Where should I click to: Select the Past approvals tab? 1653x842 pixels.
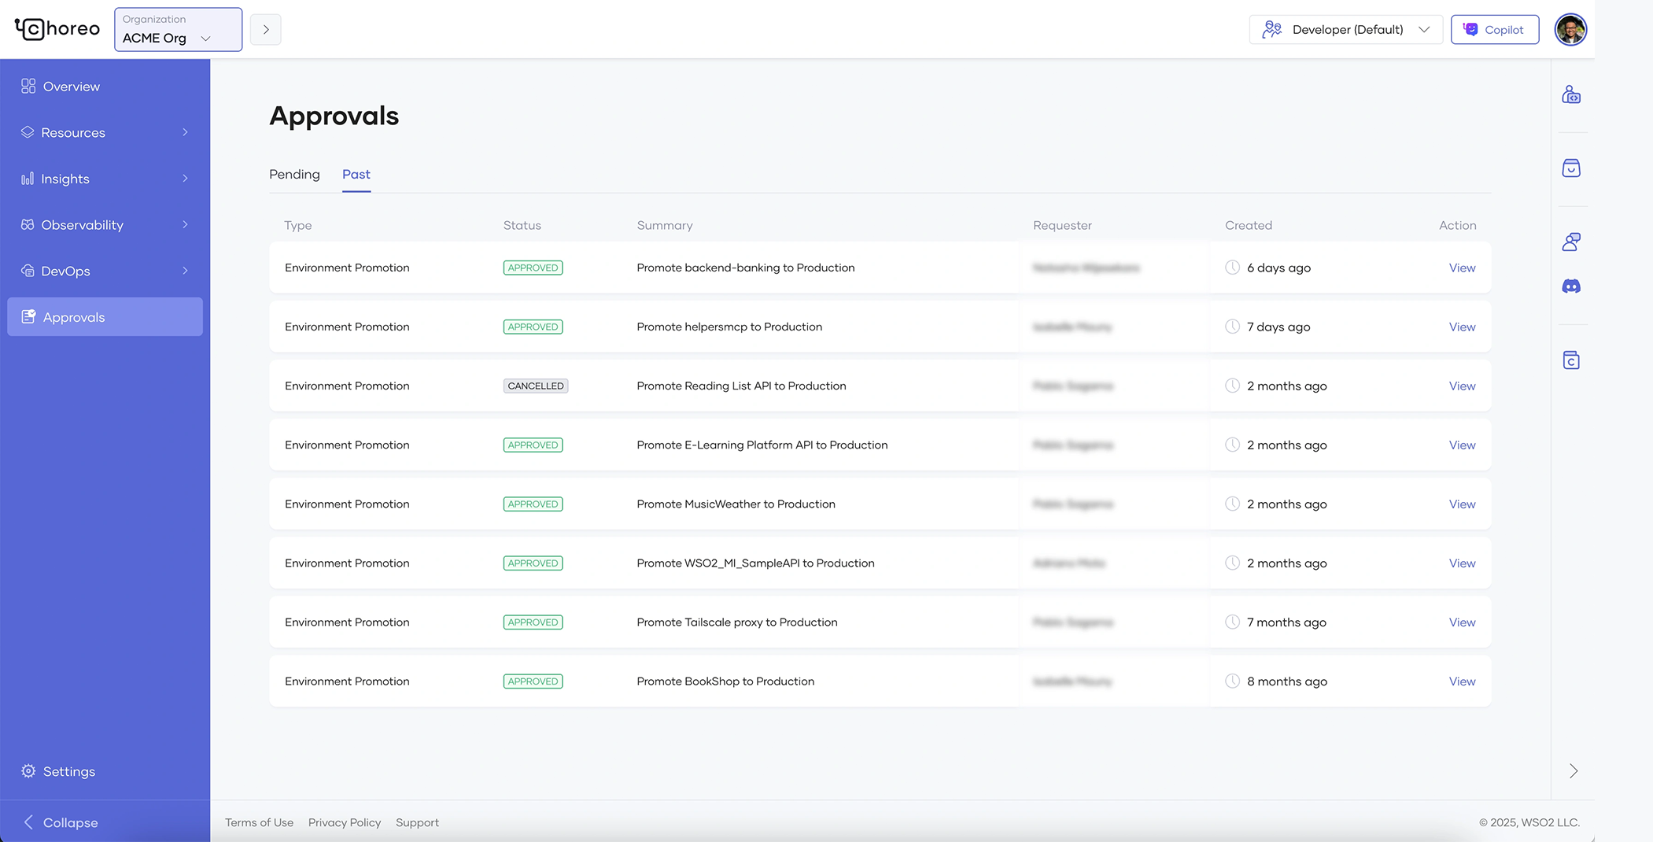(x=356, y=174)
